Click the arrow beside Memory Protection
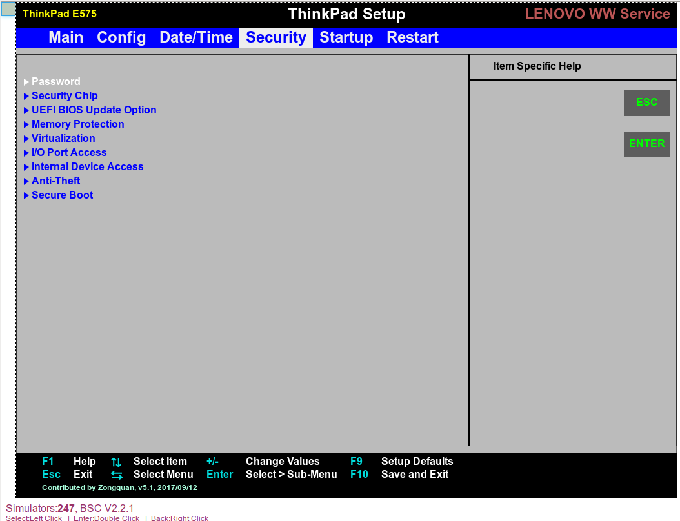The width and height of the screenshot is (680, 521). point(26,125)
